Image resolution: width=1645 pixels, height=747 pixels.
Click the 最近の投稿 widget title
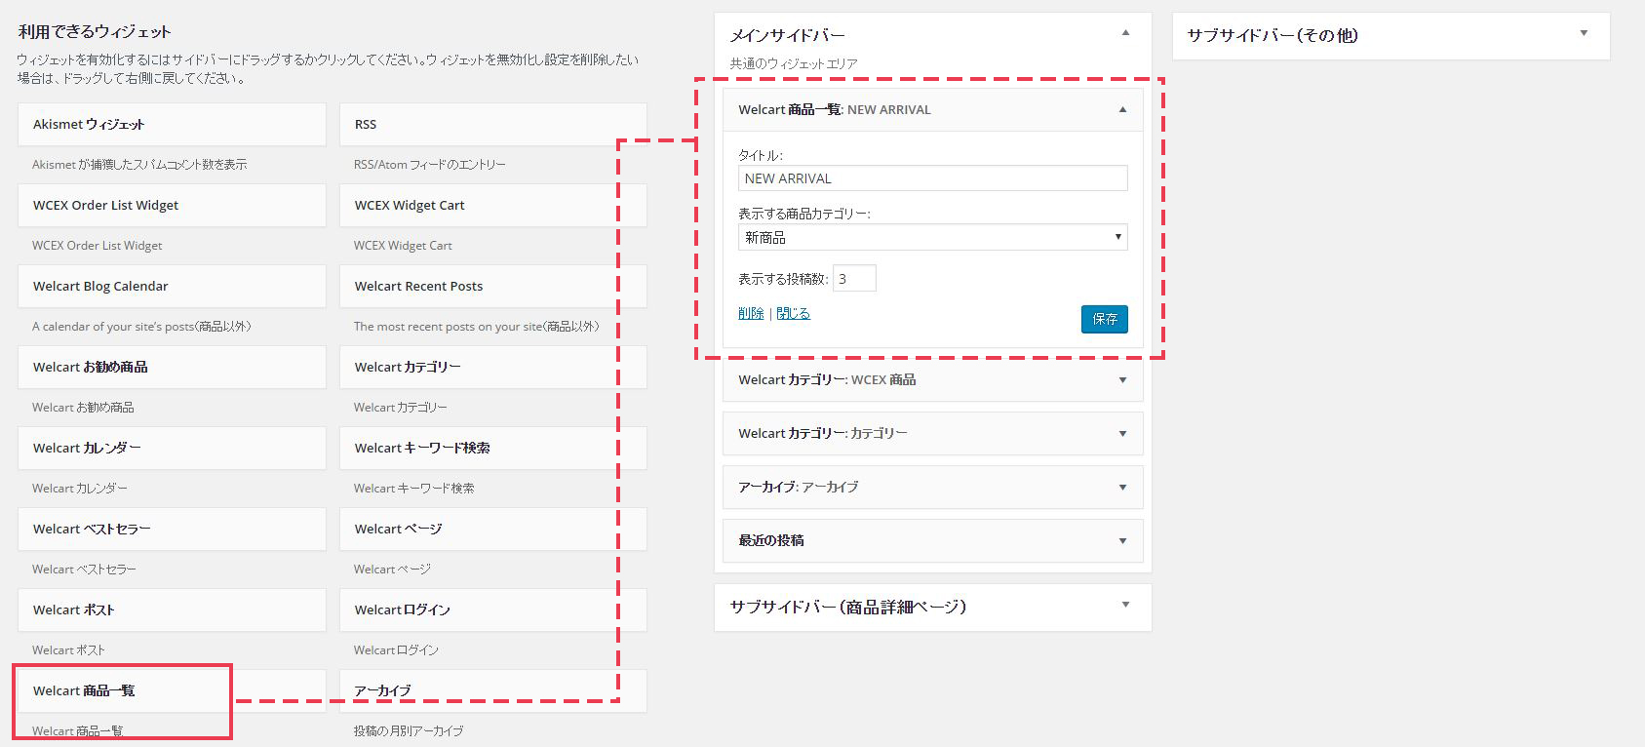coord(771,541)
